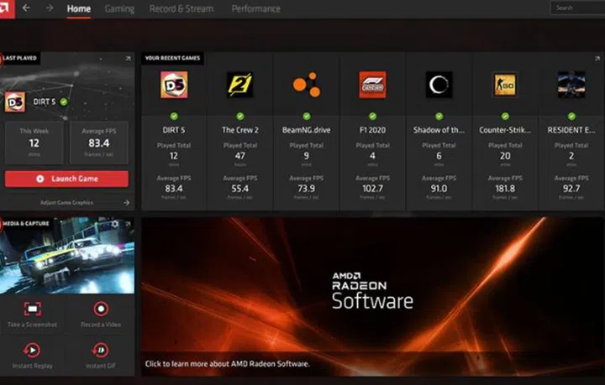Click the Search input field
The height and width of the screenshot is (385, 605).
coord(578,8)
